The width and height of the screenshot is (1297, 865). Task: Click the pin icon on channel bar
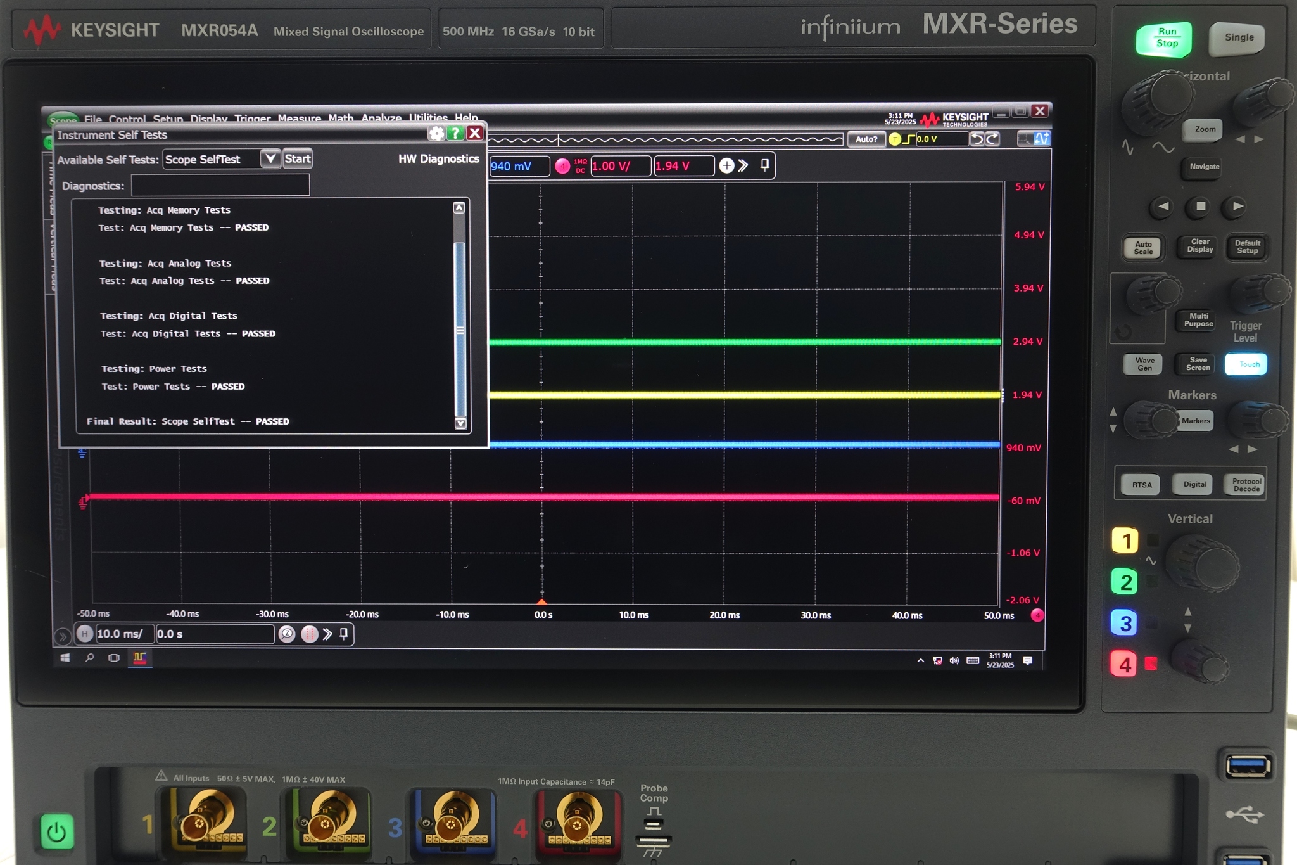(x=765, y=165)
